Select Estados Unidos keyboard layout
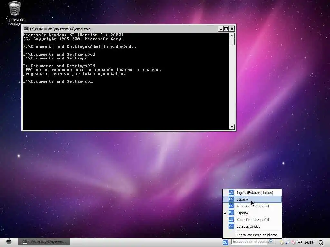 tap(252, 226)
